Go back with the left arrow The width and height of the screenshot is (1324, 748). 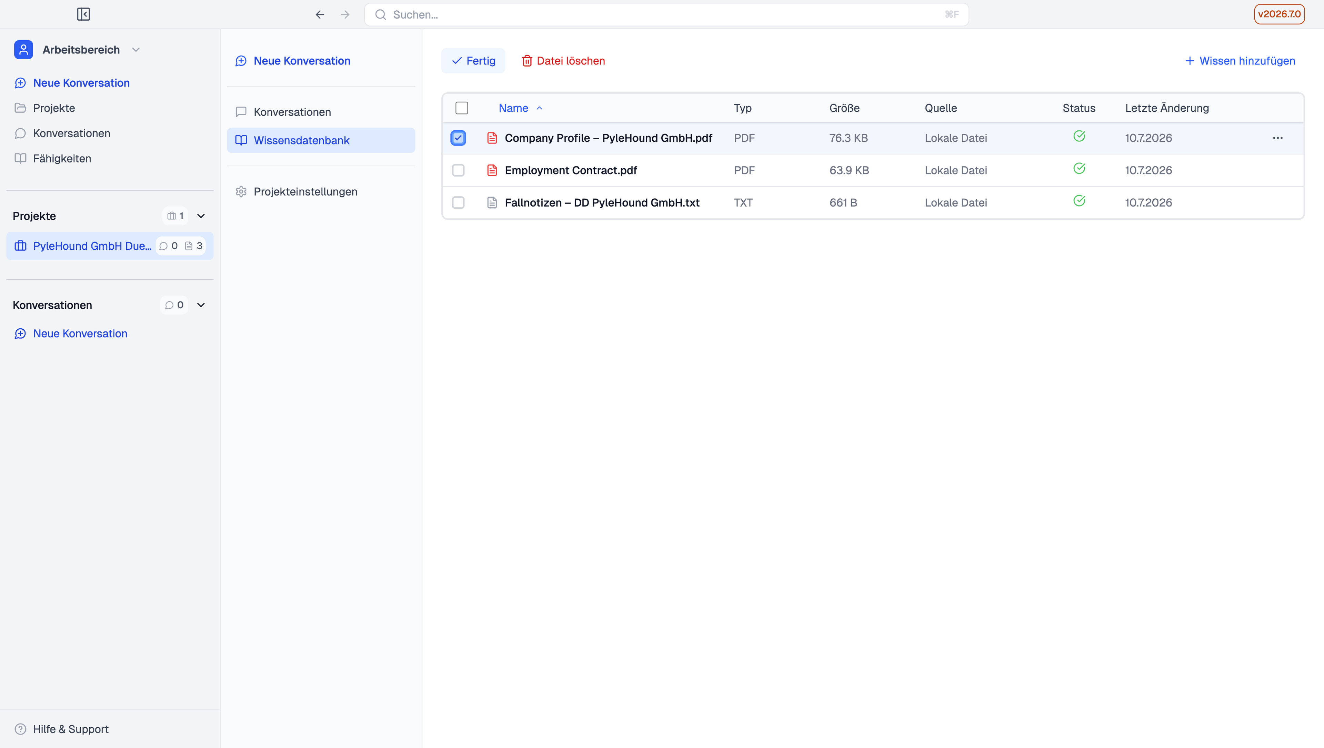(x=320, y=14)
